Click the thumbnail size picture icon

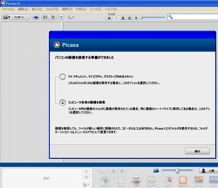tap(156, 170)
